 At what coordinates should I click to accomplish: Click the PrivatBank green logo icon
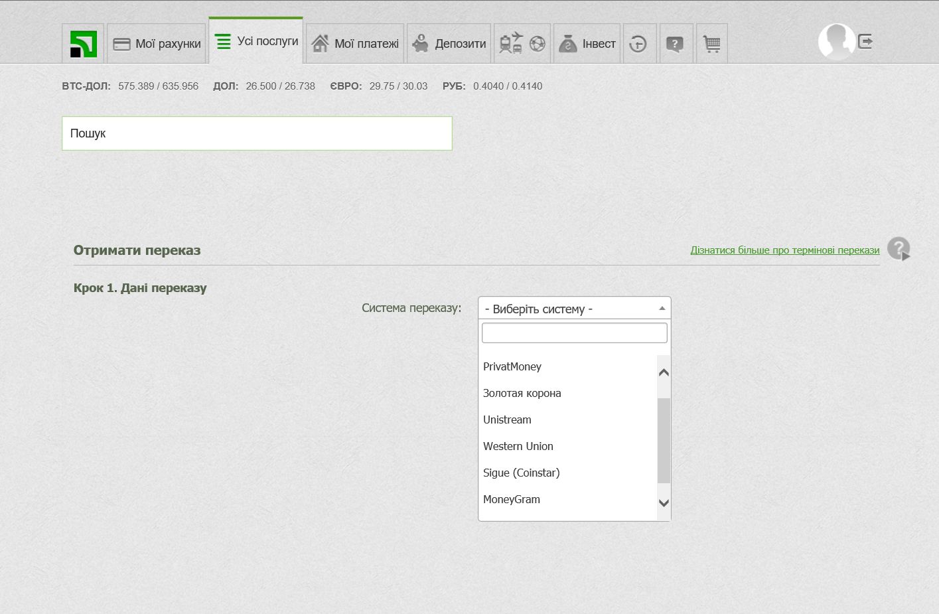pyautogui.click(x=84, y=44)
